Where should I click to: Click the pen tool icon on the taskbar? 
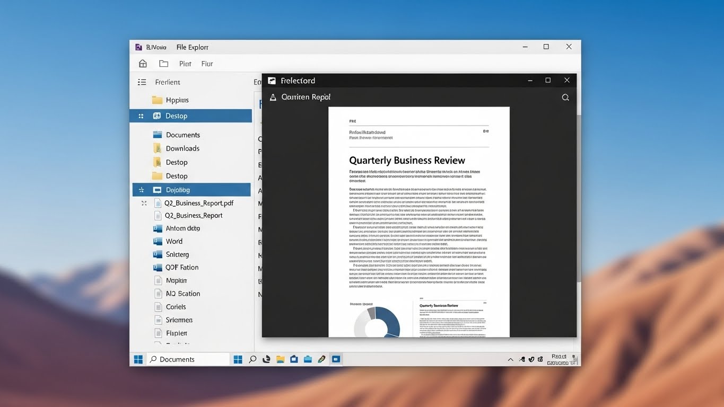click(x=322, y=359)
